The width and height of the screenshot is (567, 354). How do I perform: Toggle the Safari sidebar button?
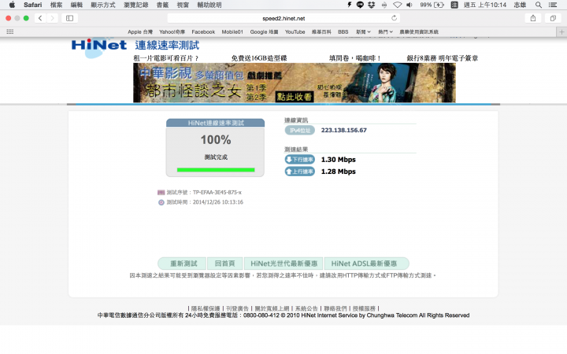pos(70,18)
